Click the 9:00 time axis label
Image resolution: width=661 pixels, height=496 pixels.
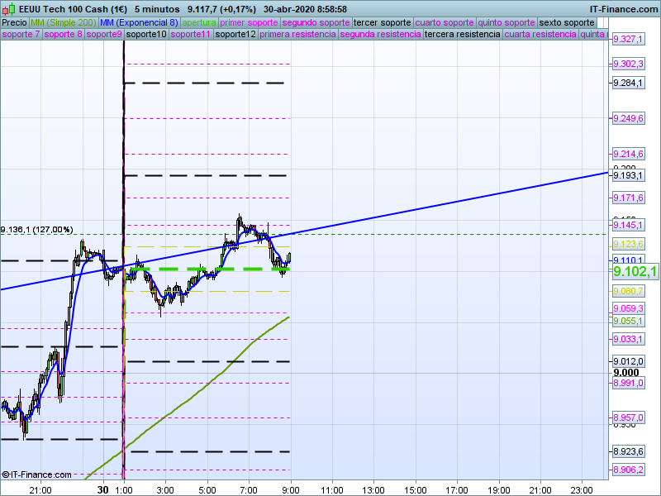point(291,490)
